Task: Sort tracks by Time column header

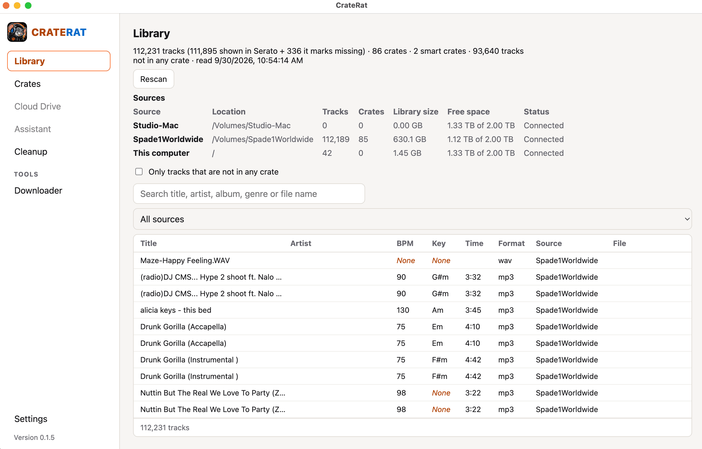Action: [474, 243]
